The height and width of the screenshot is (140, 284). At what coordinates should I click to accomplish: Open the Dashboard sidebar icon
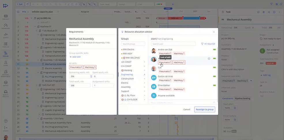[5, 26]
